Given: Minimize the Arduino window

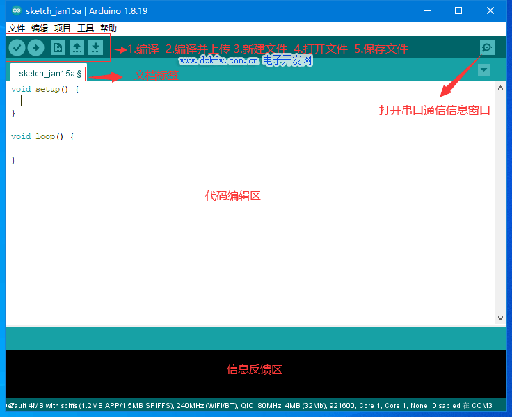Looking at the screenshot, I should click(x=426, y=11).
